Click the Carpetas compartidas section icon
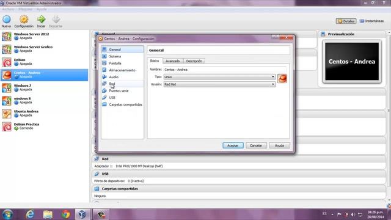This screenshot has height=220, width=391. tap(97, 189)
